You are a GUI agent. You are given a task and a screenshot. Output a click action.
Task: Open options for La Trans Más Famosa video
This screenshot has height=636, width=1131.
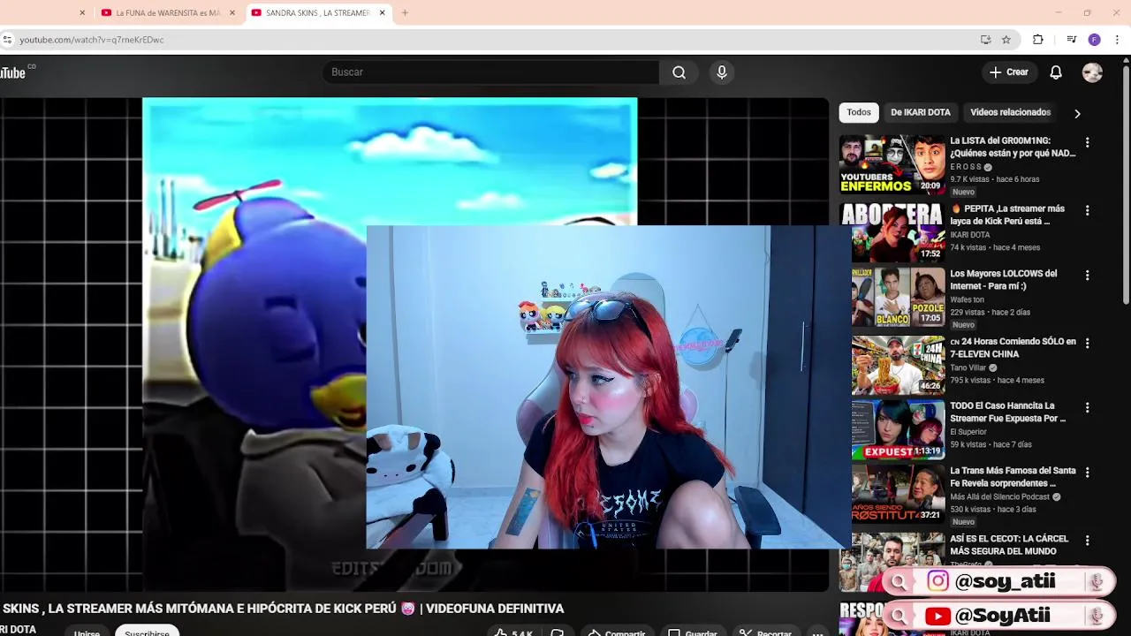tap(1087, 473)
